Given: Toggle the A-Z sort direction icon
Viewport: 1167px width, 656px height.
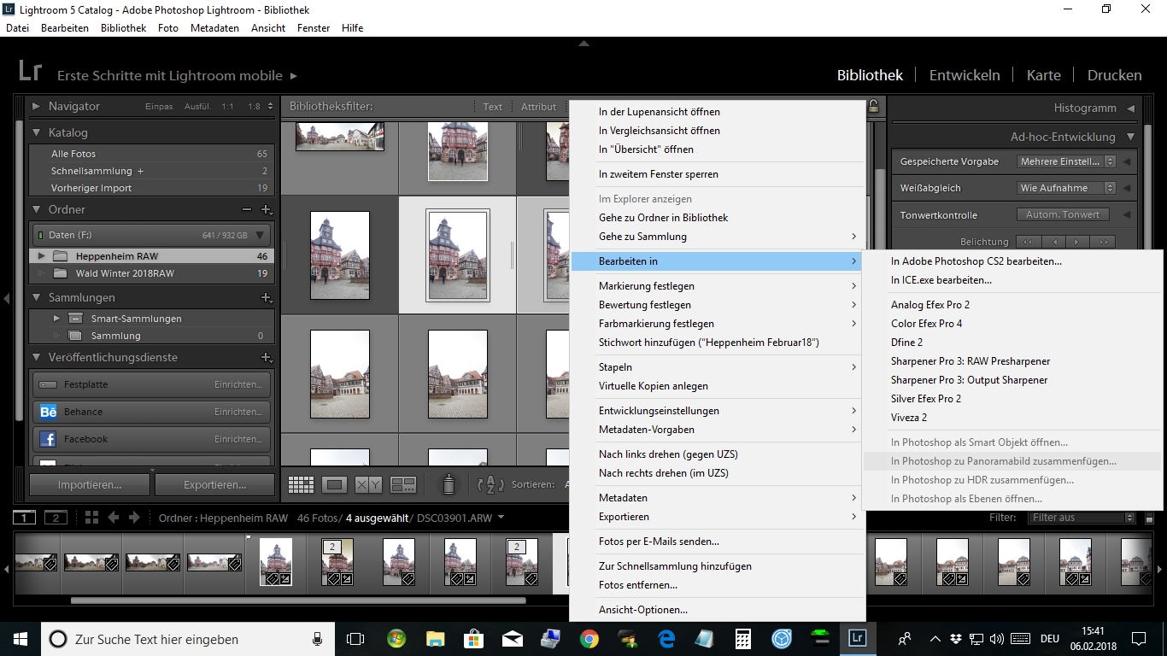Looking at the screenshot, I should tap(490, 484).
